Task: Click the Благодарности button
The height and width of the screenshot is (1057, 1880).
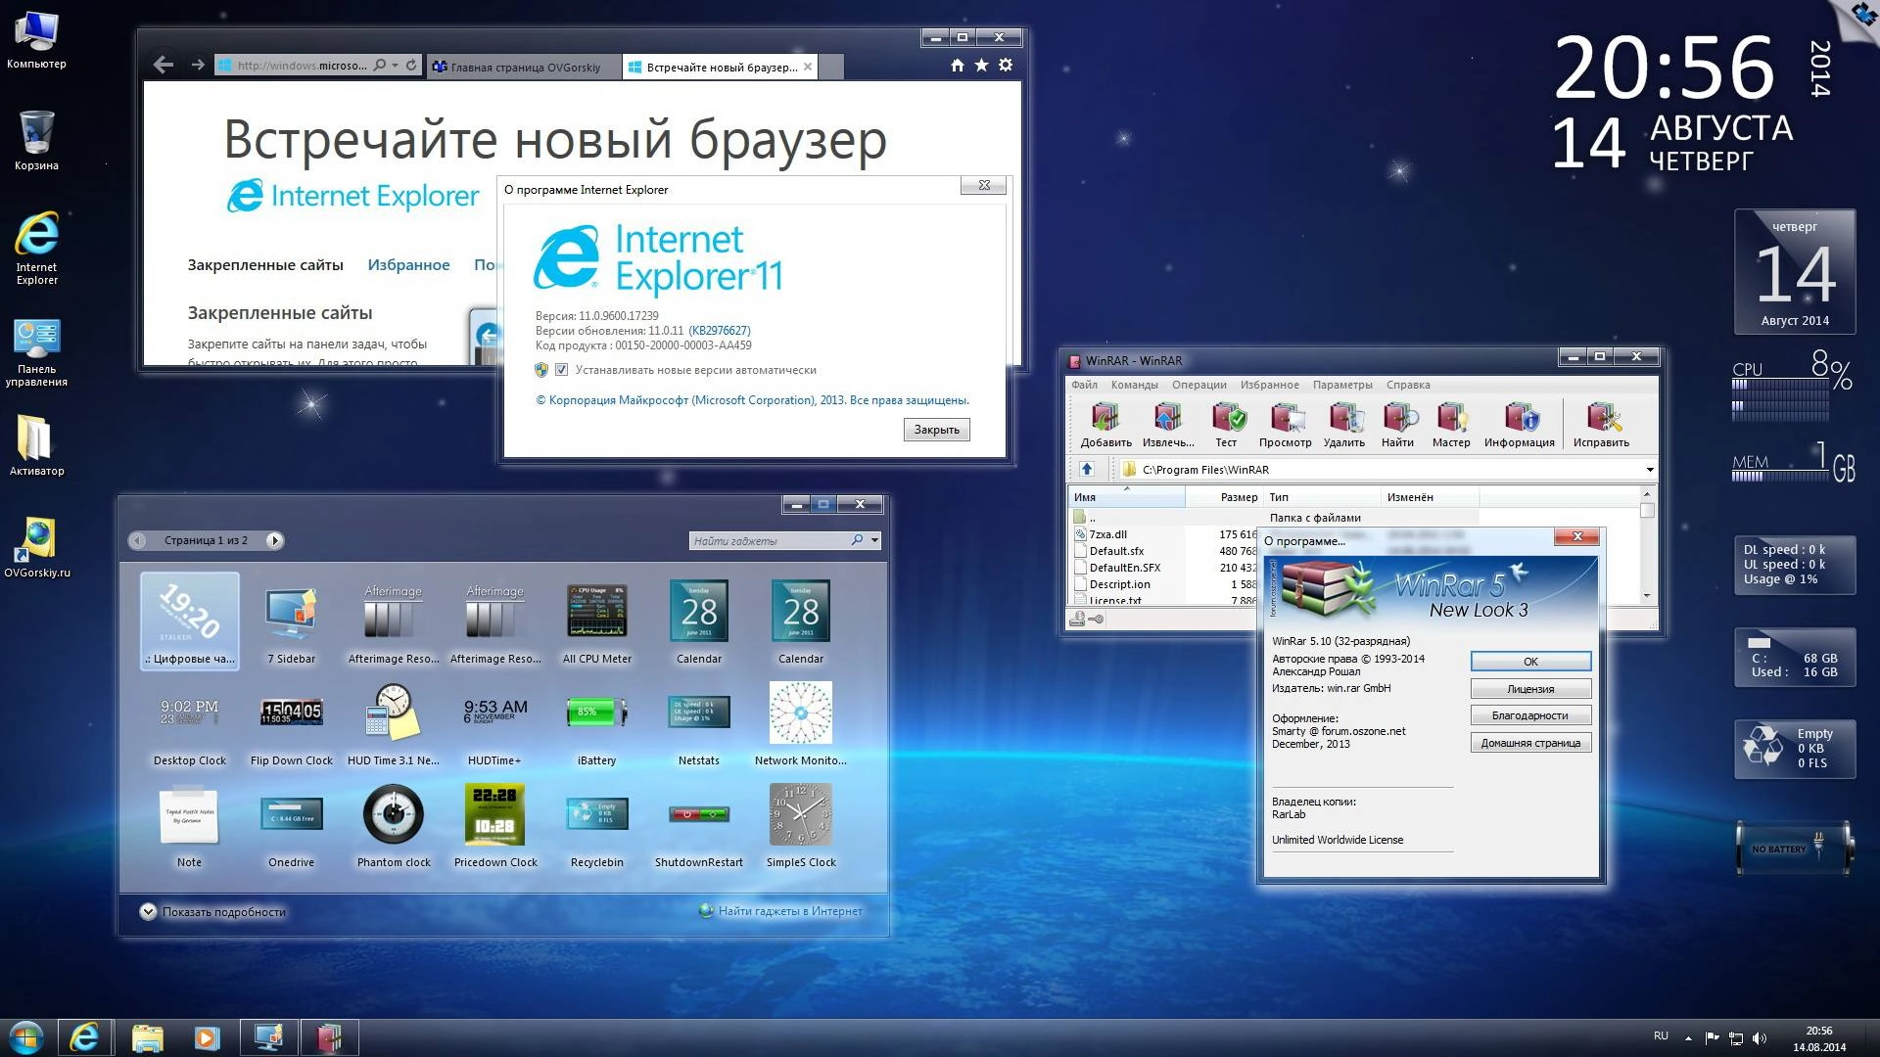Action: (1530, 715)
